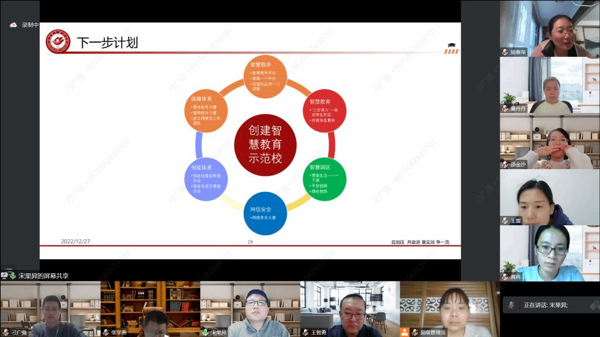Click microphone icon beside 王雪 name
This screenshot has width=600, height=337.
pos(504,221)
